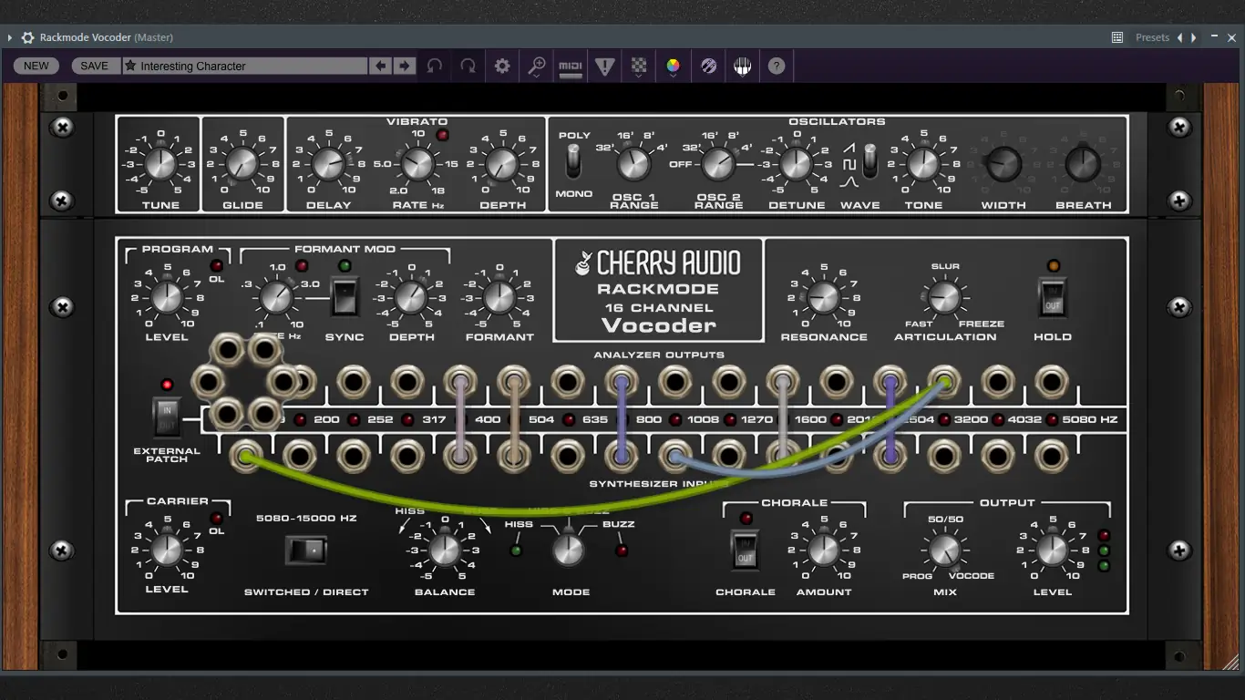Expand the plugin menu arrow in title bar

pos(10,37)
